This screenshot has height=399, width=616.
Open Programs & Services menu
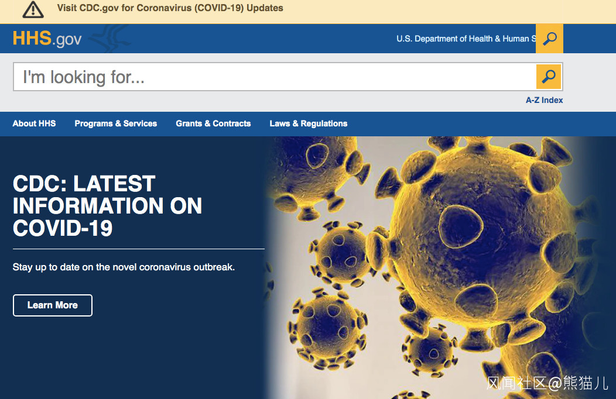click(116, 123)
